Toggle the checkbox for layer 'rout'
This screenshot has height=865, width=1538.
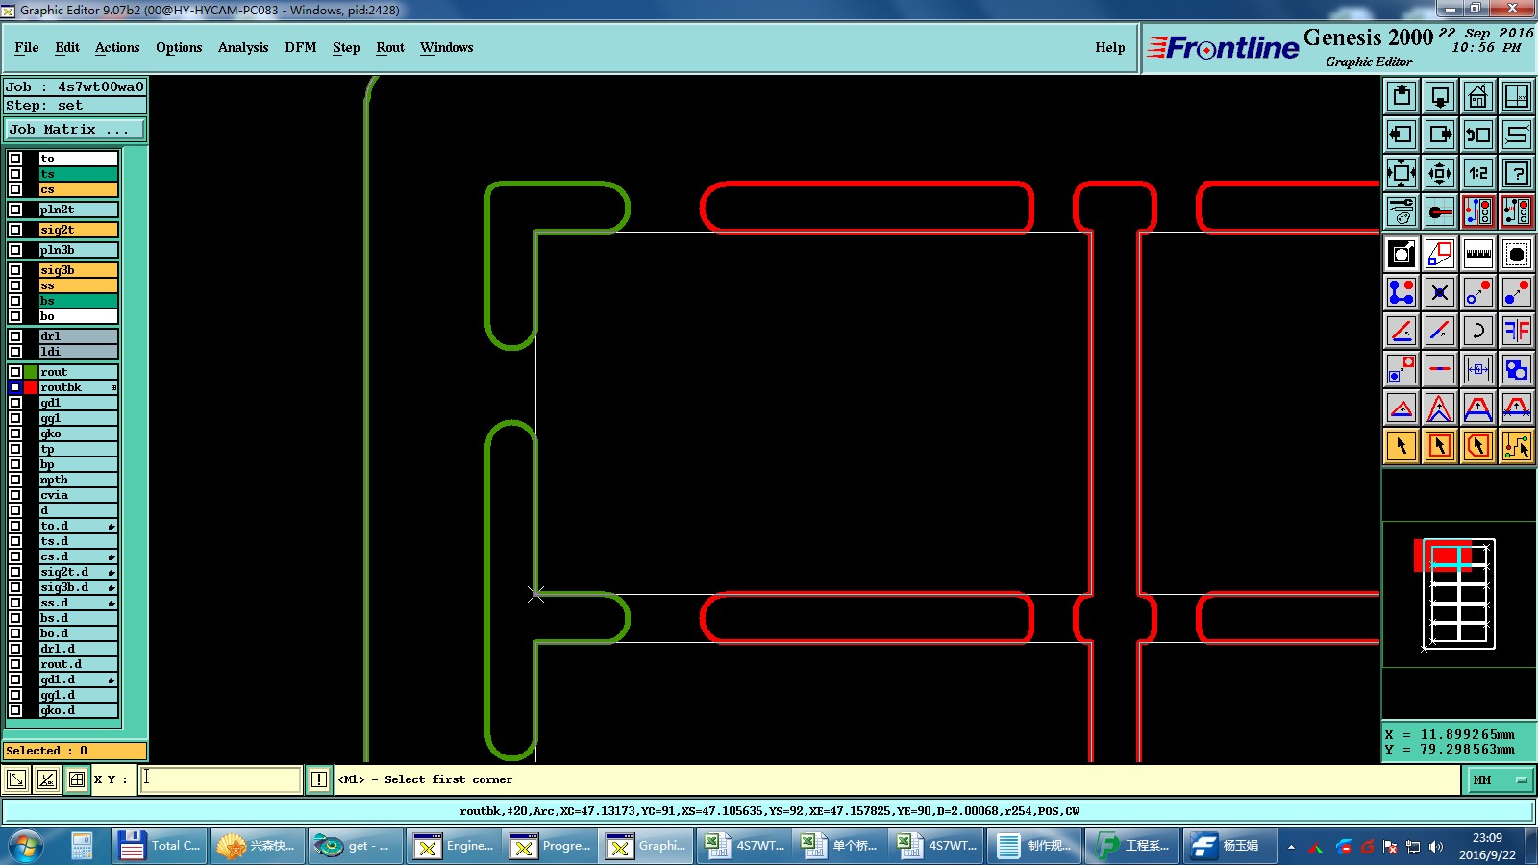pyautogui.click(x=15, y=372)
